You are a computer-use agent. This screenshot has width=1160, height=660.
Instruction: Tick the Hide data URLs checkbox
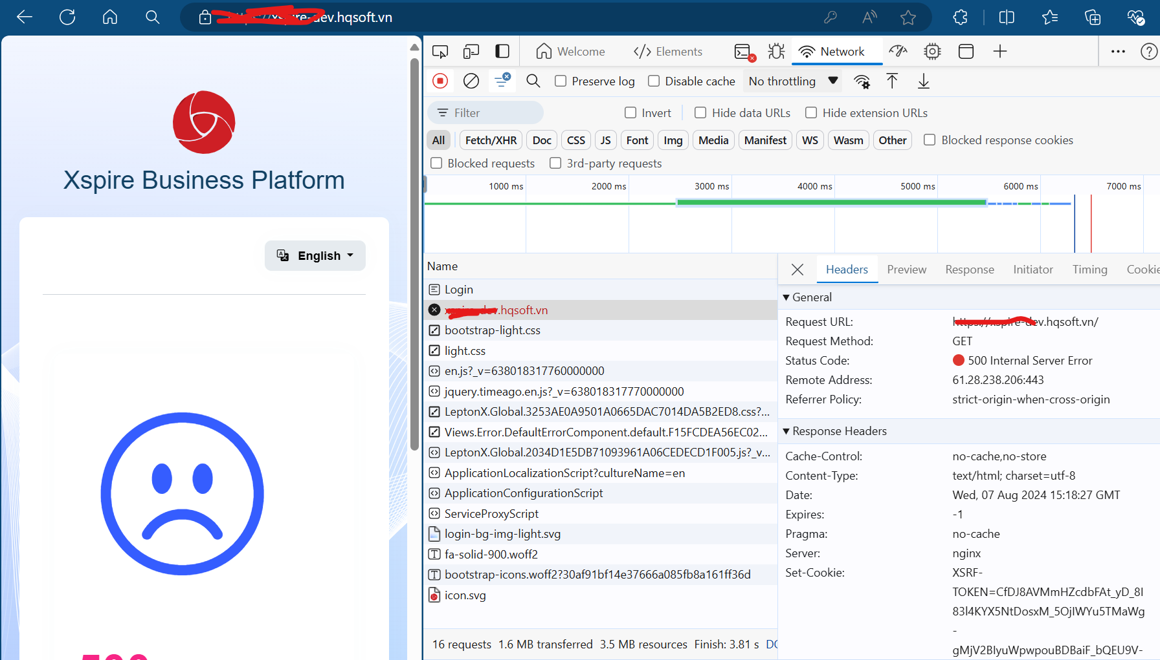click(700, 113)
